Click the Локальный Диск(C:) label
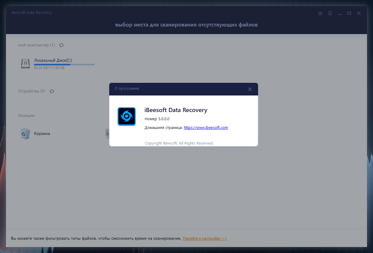Viewport: 373px width, 253px height. (53, 60)
